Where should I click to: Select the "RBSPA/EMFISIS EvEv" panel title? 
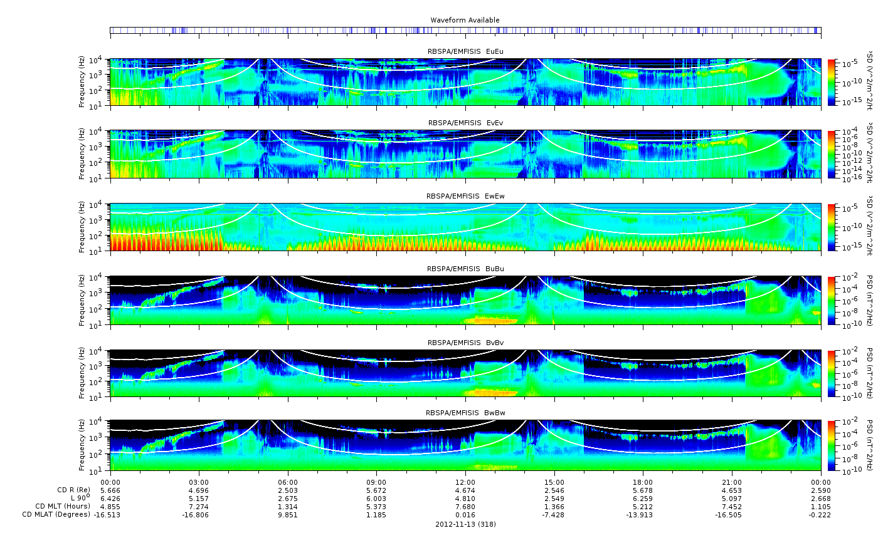(x=465, y=123)
